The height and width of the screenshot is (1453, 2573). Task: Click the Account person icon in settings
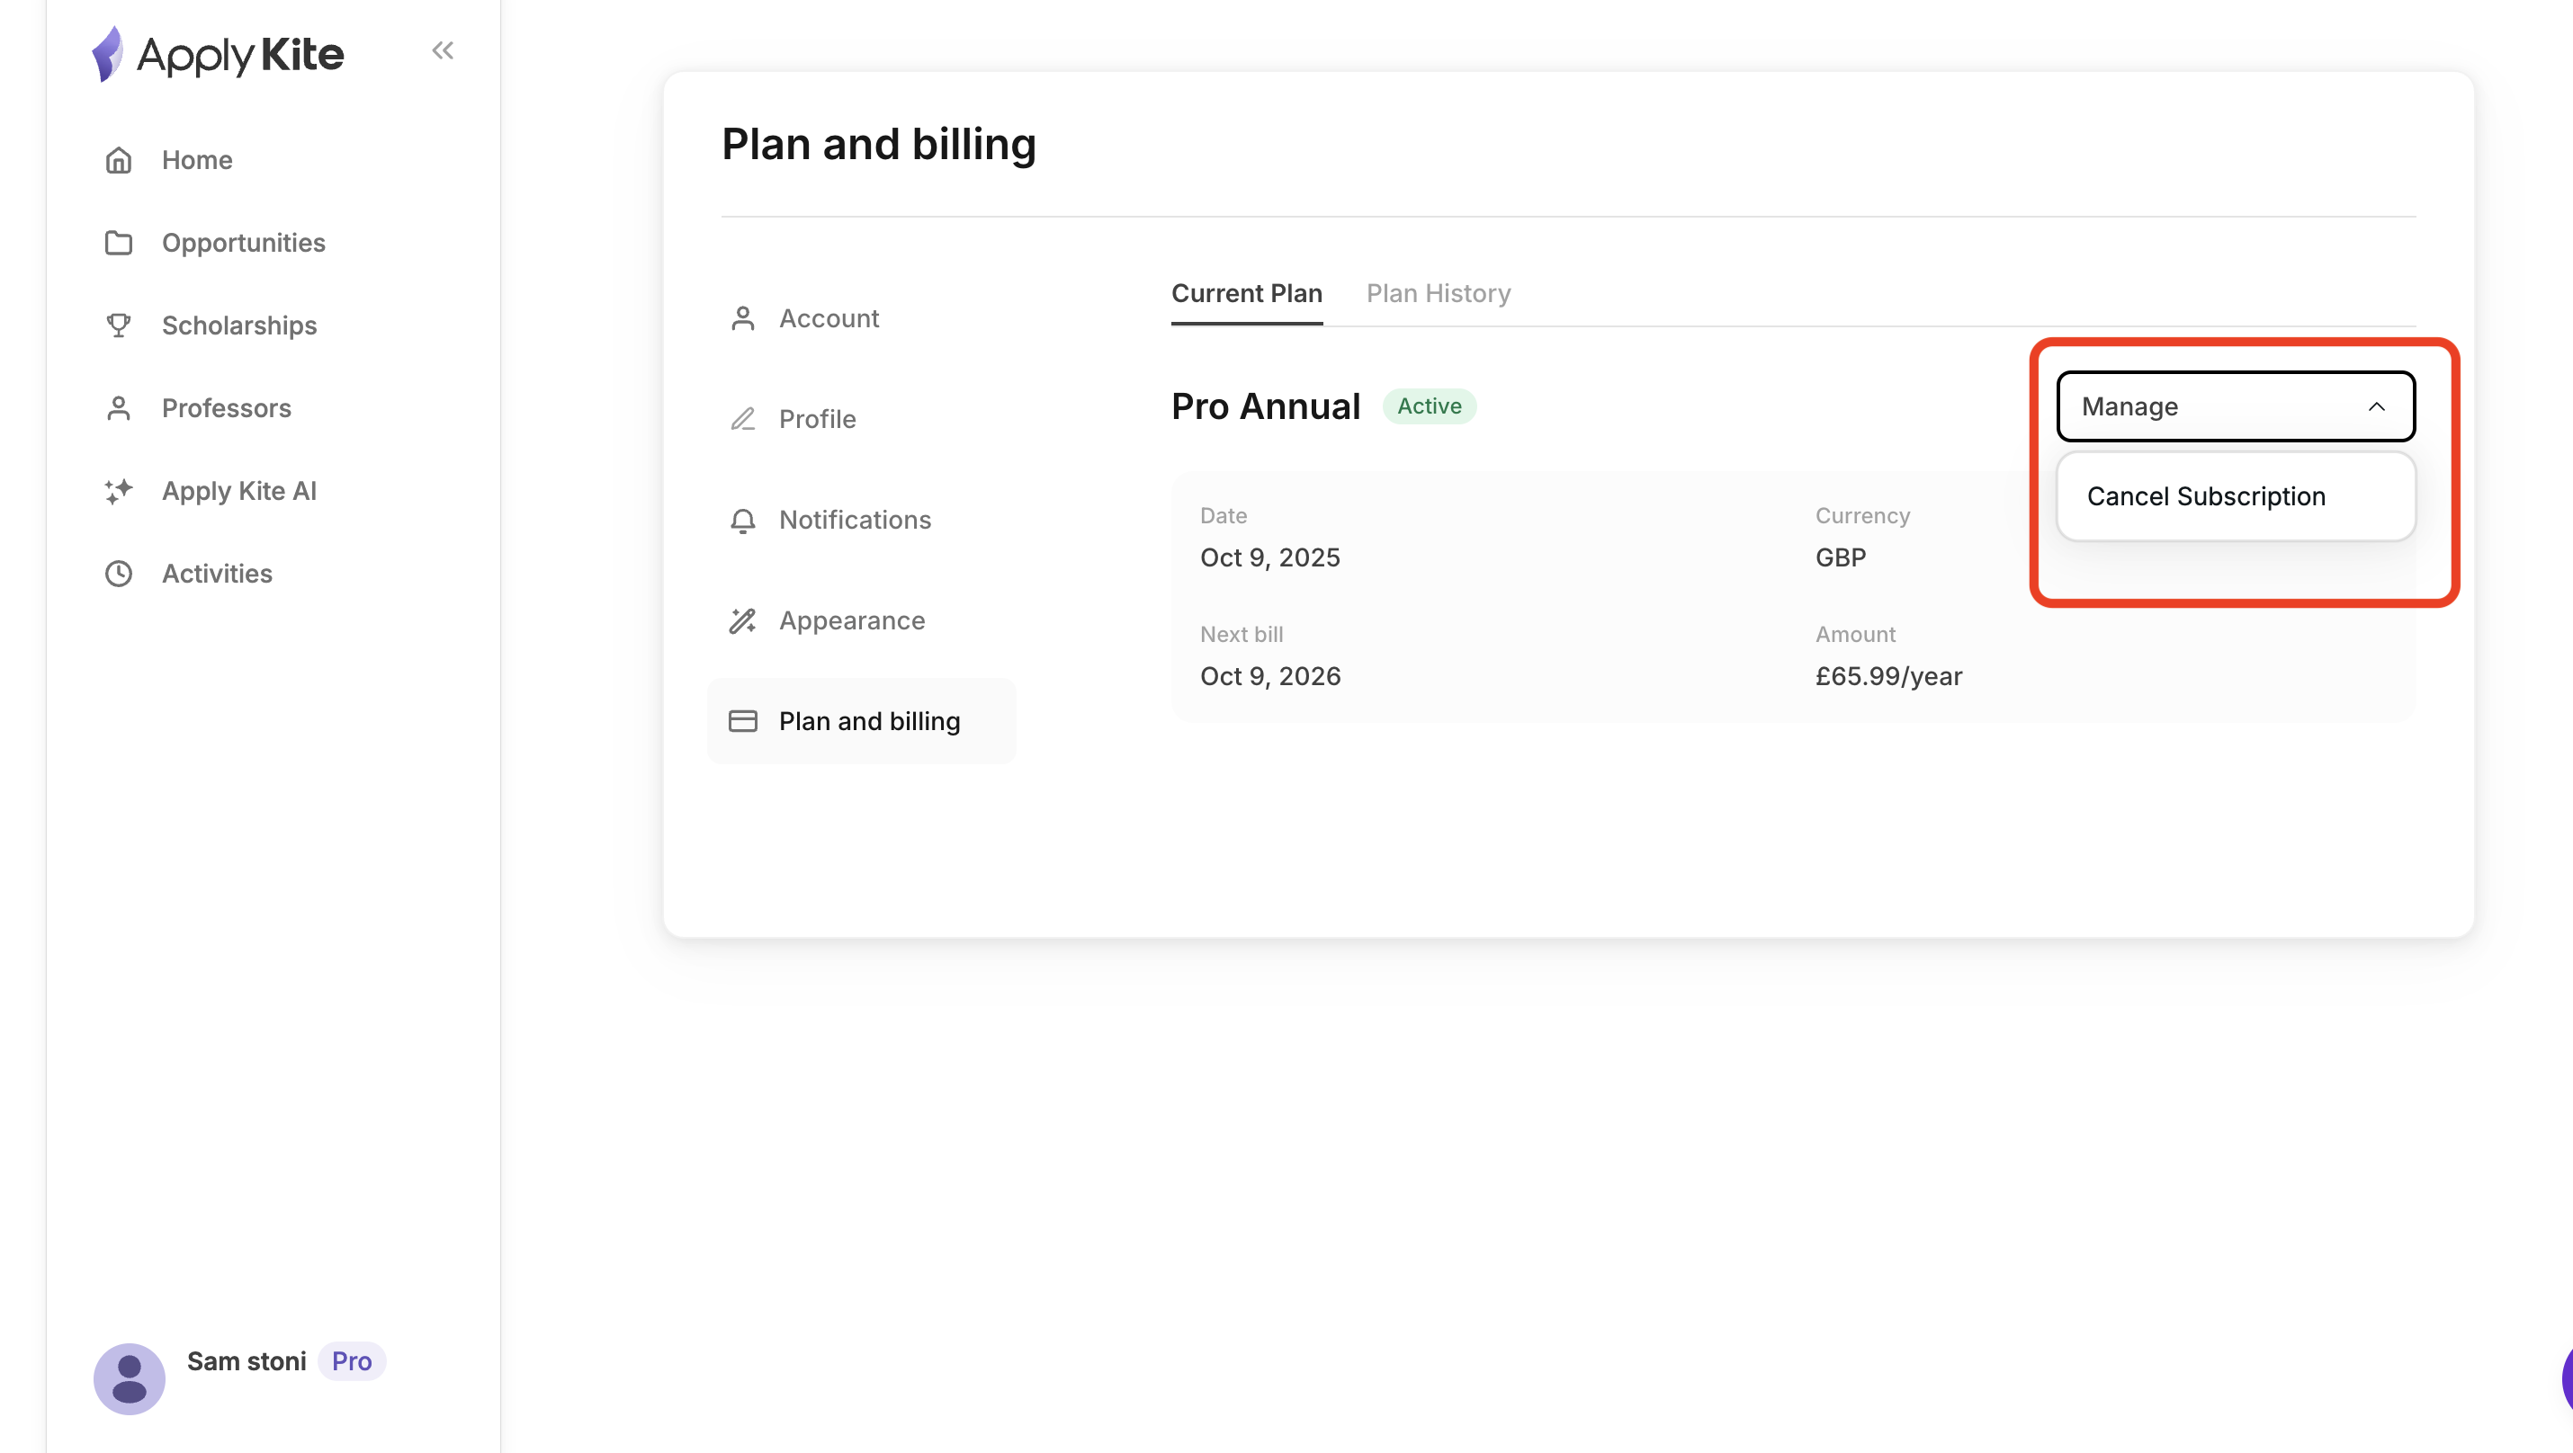coord(743,318)
